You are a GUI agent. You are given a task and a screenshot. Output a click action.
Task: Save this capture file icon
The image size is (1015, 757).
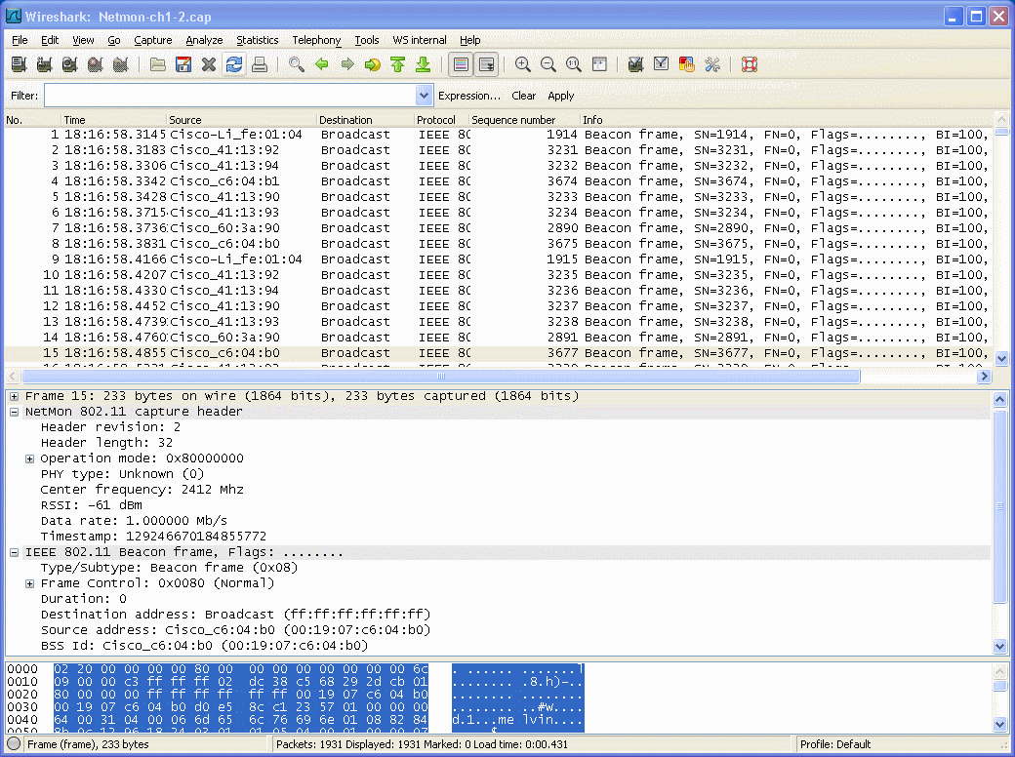(x=183, y=64)
